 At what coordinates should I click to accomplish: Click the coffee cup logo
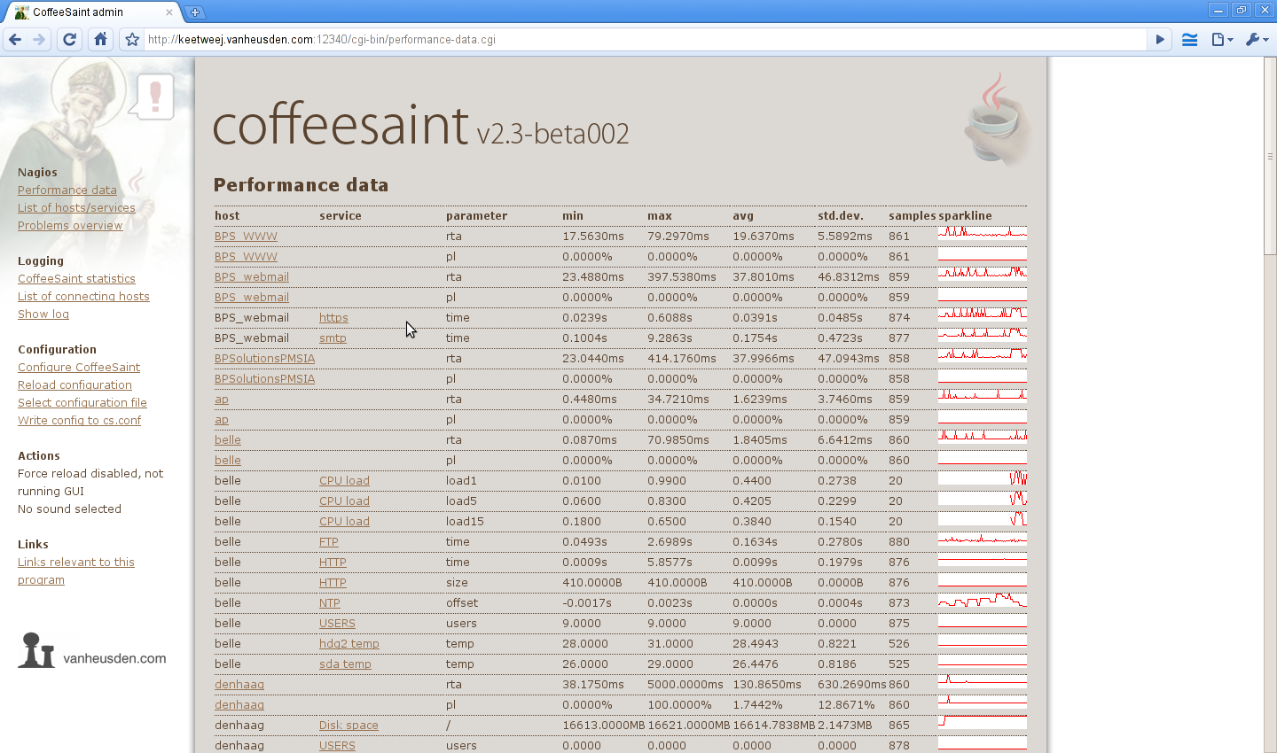[x=997, y=119]
